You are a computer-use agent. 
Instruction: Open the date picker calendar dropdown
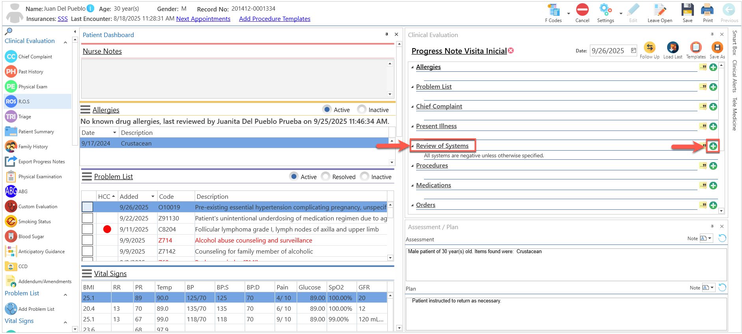[x=633, y=50]
